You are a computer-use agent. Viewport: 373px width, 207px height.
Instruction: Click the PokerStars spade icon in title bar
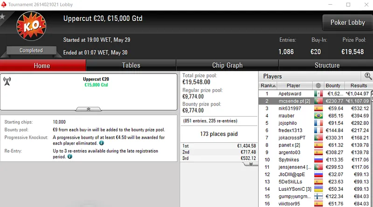[x=4, y=4]
